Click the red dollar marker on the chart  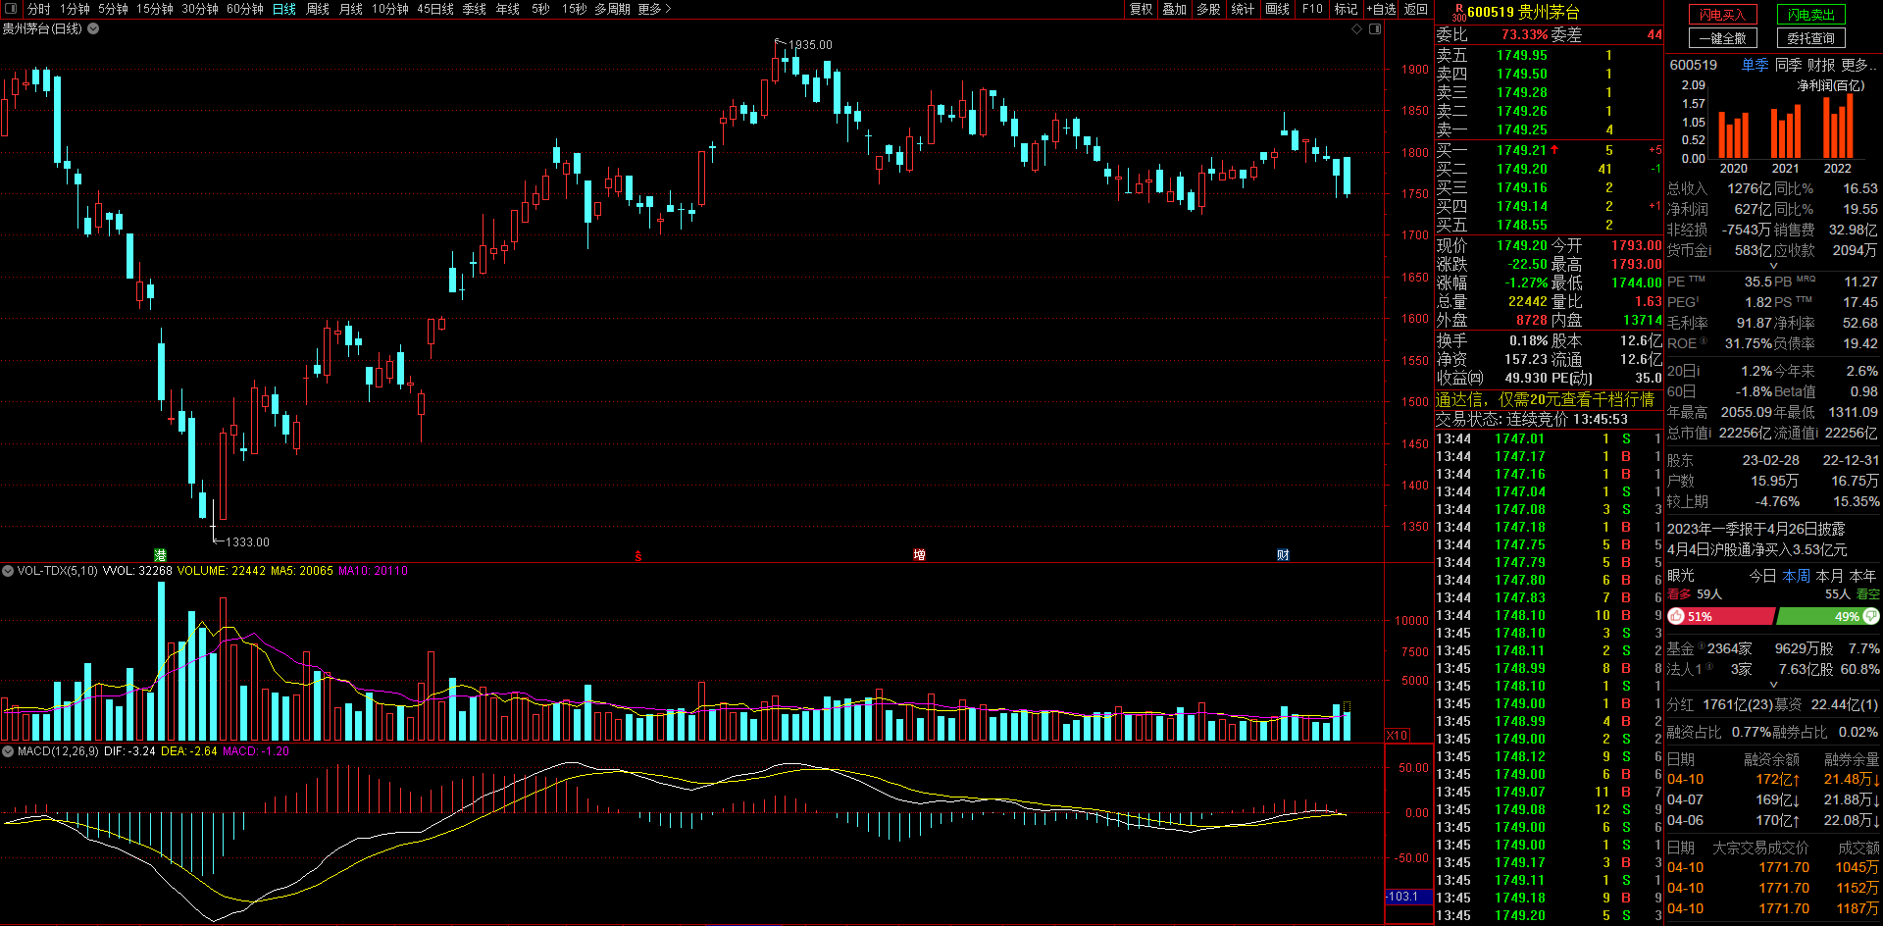[638, 555]
